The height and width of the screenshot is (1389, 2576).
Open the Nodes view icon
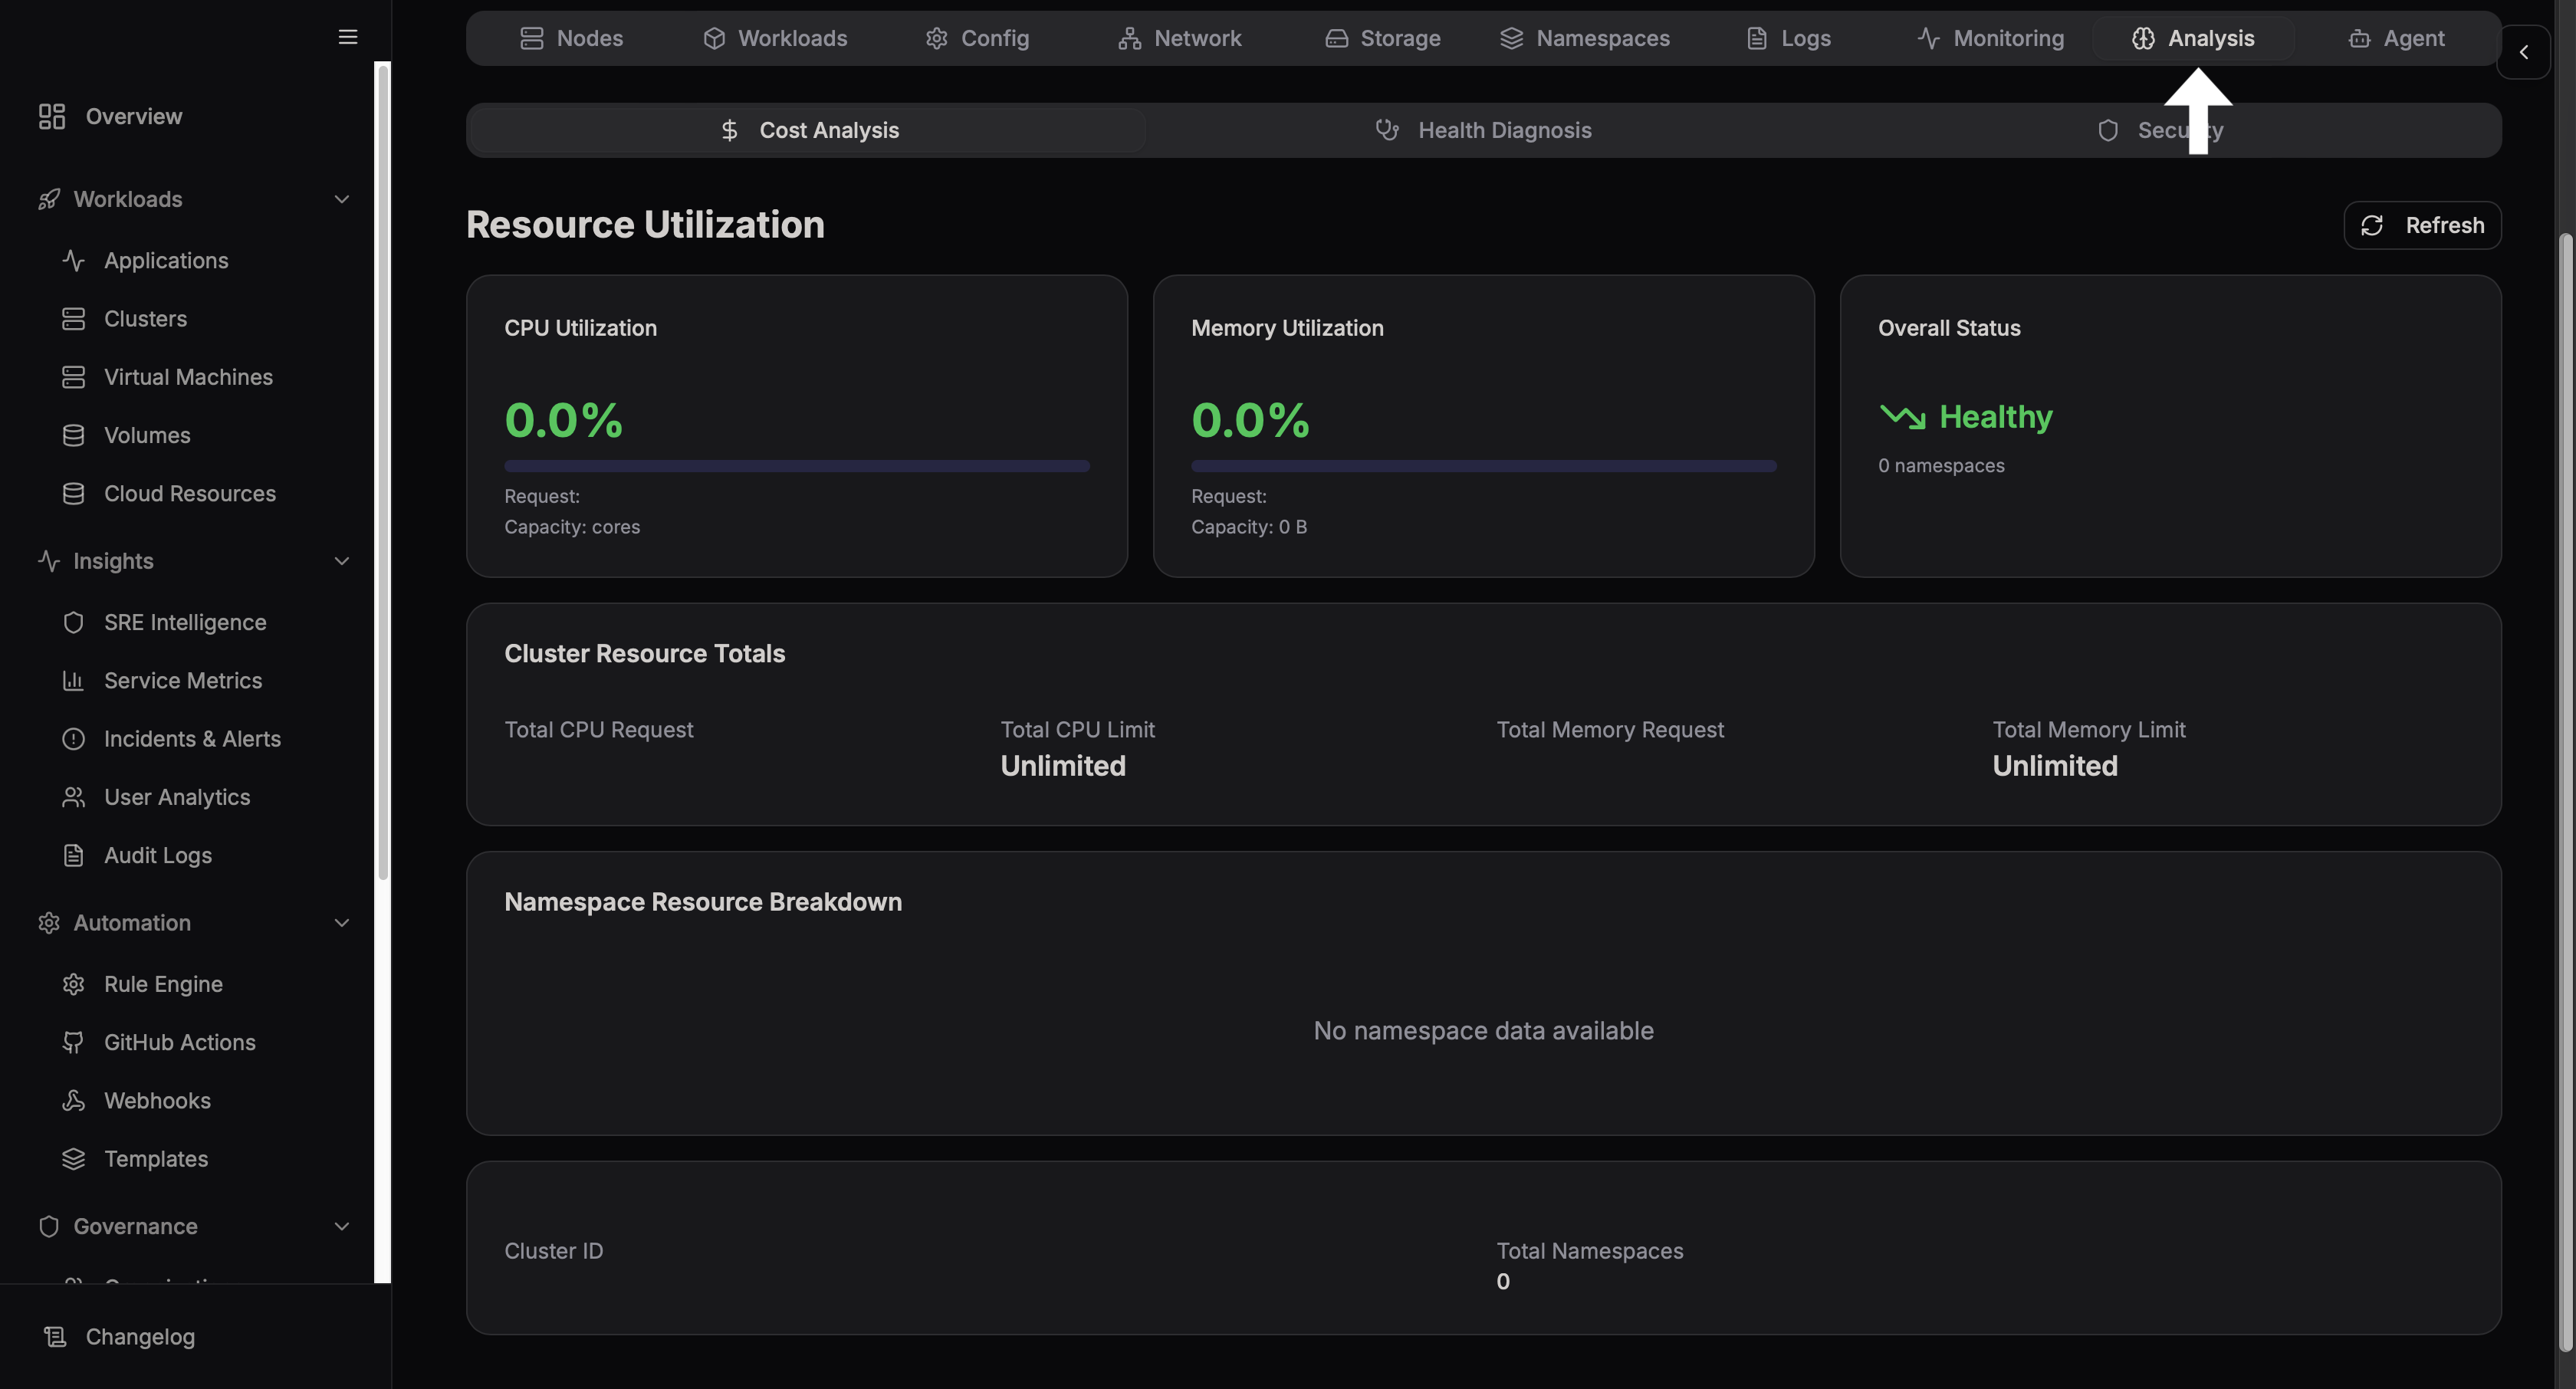531,38
